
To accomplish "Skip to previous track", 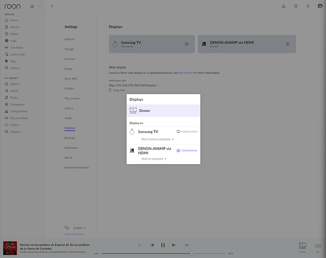I will coord(152,245).
